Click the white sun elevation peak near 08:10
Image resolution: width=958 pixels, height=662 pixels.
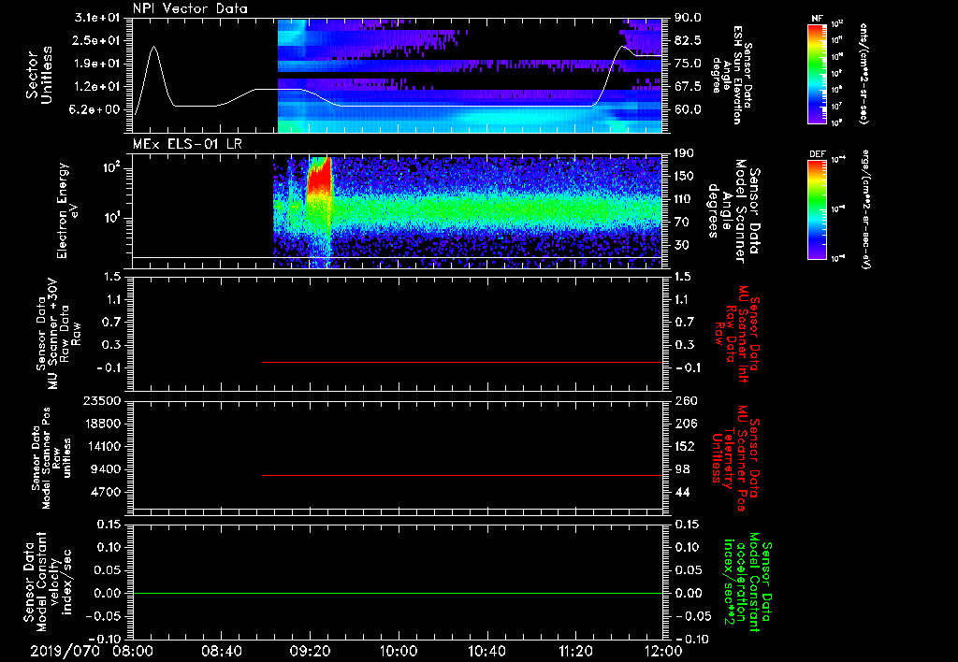154,47
